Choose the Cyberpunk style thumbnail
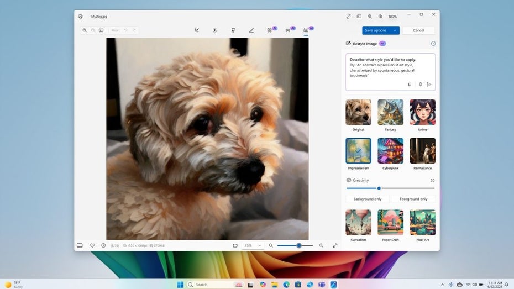Screen dimensions: 514x289 point(390,151)
